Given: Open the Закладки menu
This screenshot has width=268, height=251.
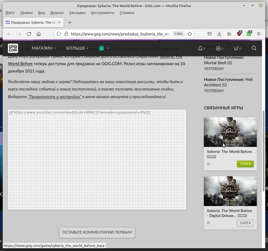Looking at the screenshot, I should click(x=77, y=13).
